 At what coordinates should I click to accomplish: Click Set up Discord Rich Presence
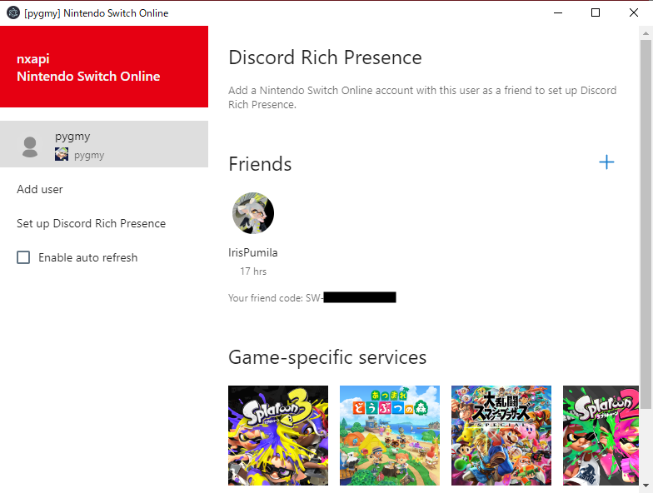click(x=92, y=223)
